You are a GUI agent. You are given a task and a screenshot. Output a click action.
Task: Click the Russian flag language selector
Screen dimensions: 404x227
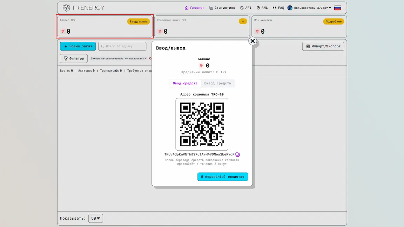click(x=337, y=8)
